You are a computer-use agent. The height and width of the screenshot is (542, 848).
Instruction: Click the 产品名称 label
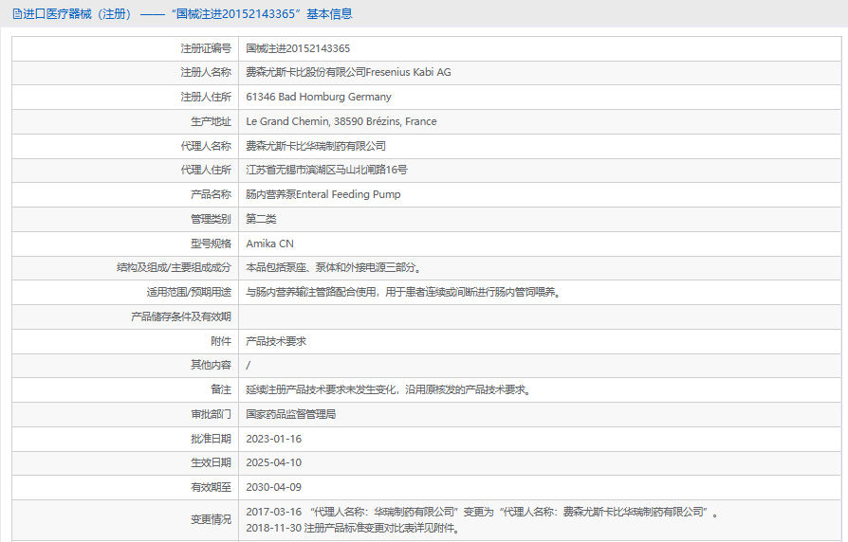[x=211, y=194]
